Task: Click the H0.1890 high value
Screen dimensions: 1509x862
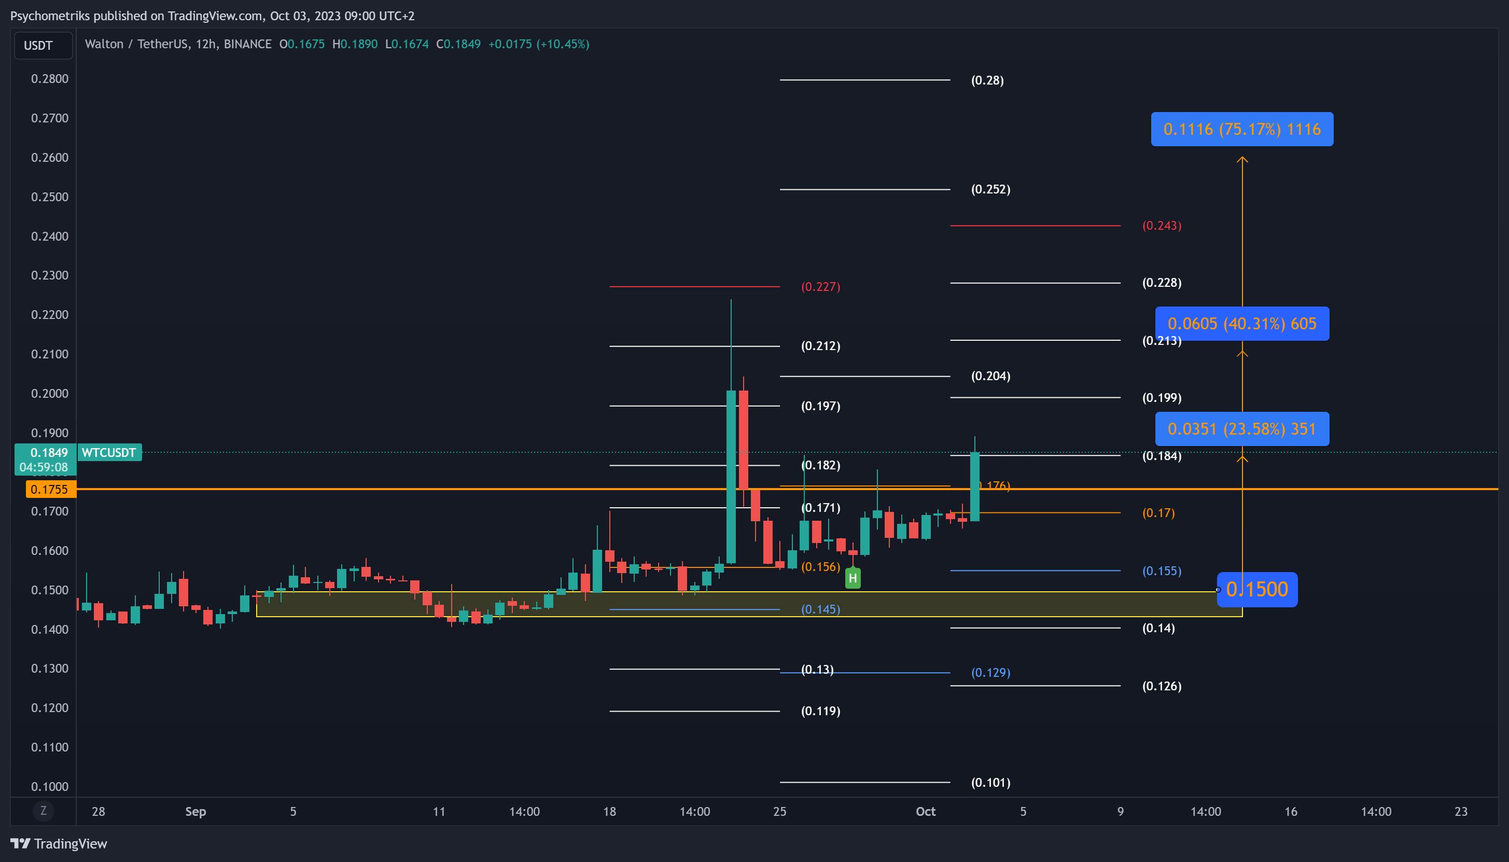Action: pyautogui.click(x=355, y=44)
